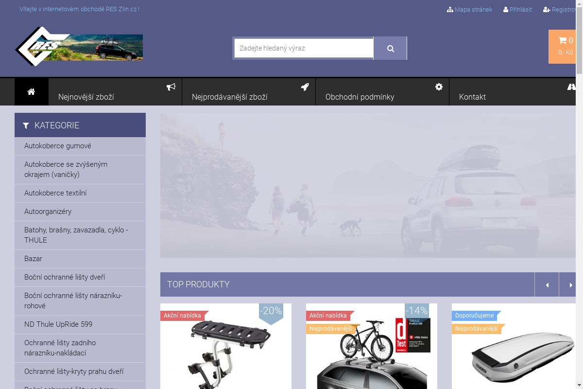This screenshot has width=583, height=389.
Task: Select ND Thule UpRide 599 category
Action: pos(58,324)
